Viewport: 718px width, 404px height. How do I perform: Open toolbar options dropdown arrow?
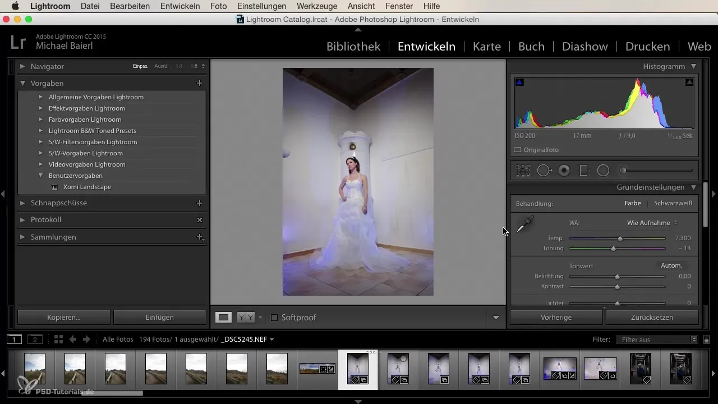coord(496,318)
